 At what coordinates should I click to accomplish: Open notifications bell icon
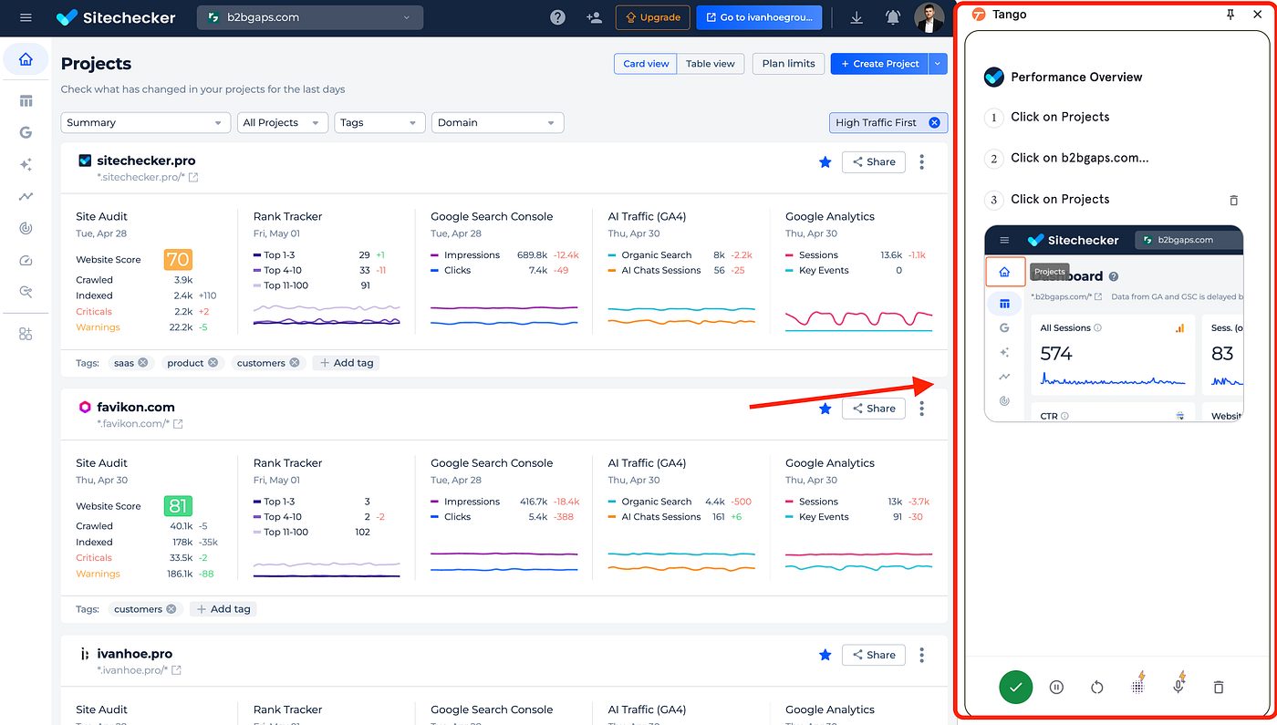coord(893,17)
